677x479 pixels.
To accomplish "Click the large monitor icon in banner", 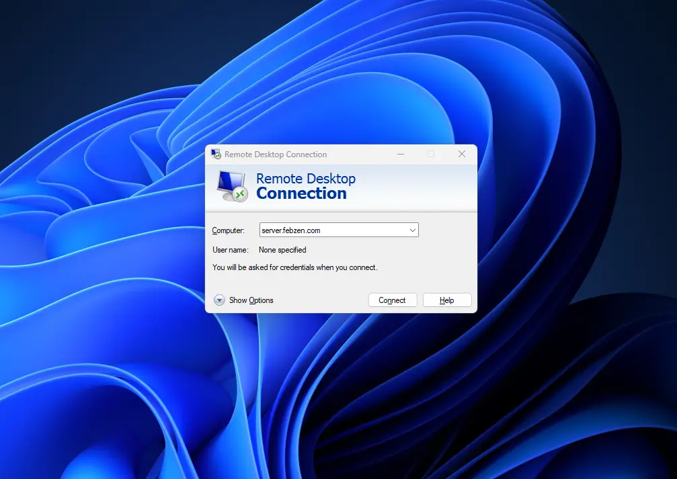I will 233,186.
